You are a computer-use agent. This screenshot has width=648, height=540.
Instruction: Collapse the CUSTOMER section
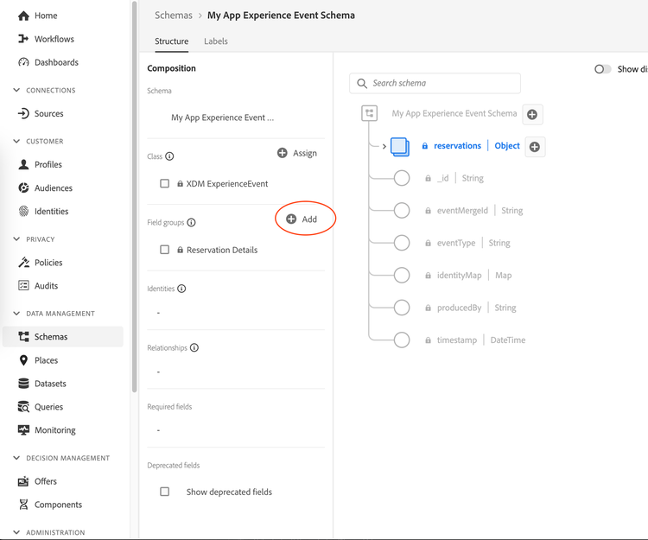click(x=16, y=142)
